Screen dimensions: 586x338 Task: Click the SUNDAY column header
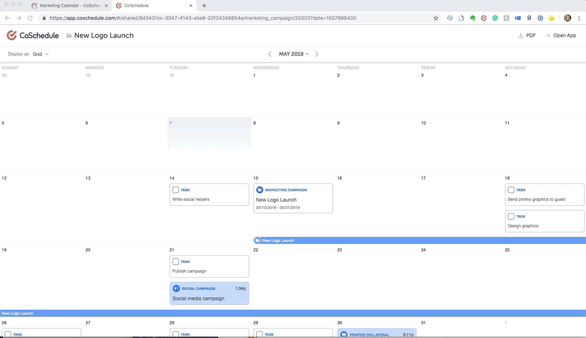click(10, 68)
